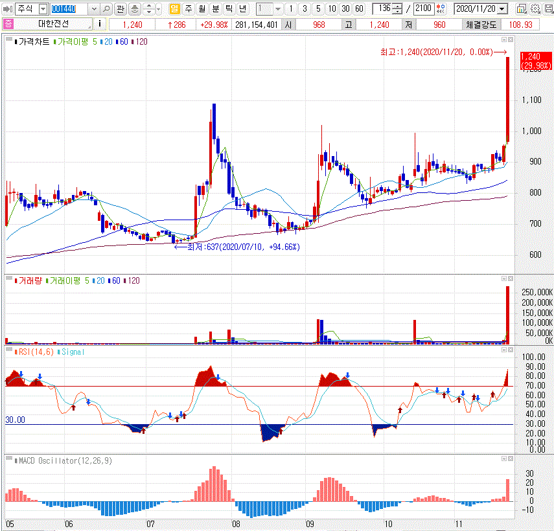This screenshot has width=554, height=531.
Task: Click the pink 증 badge icon
Action: pyautogui.click(x=8, y=24)
